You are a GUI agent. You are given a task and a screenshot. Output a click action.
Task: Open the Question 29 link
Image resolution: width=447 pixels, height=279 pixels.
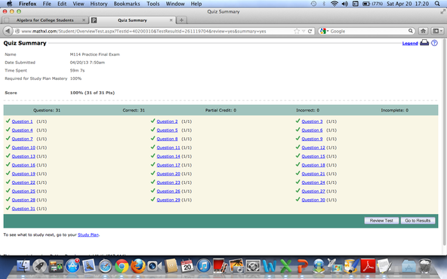[x=168, y=200]
